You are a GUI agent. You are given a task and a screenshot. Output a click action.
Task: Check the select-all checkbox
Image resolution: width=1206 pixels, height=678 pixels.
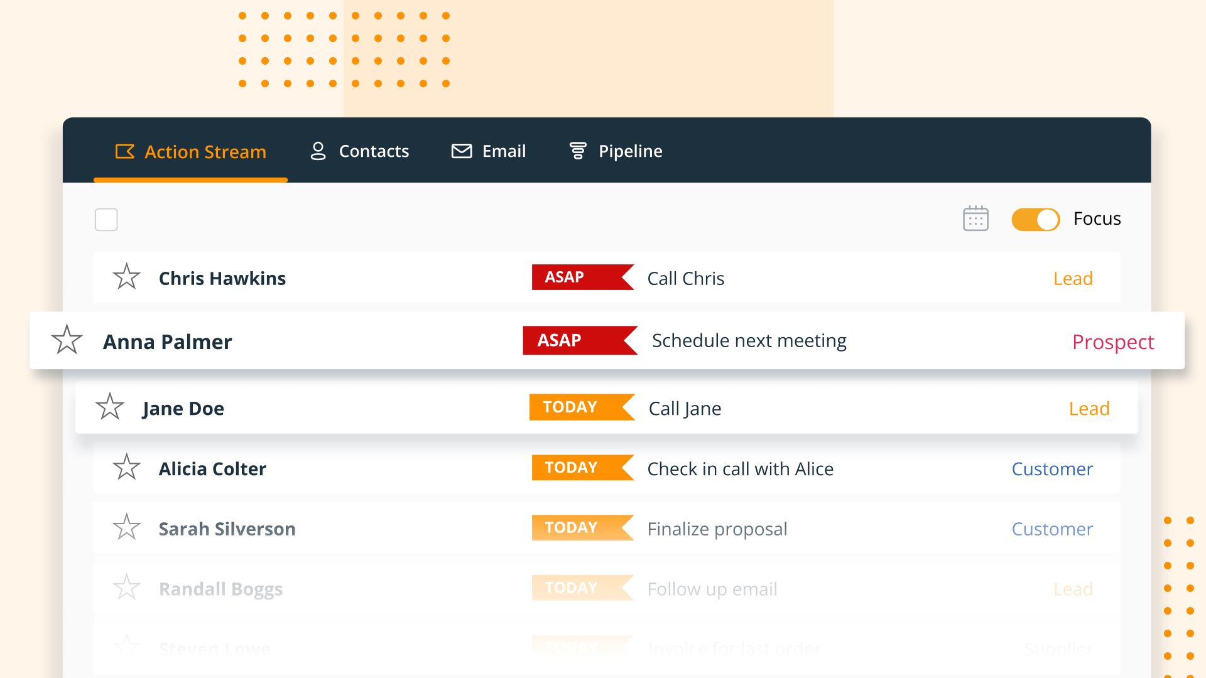click(x=106, y=218)
